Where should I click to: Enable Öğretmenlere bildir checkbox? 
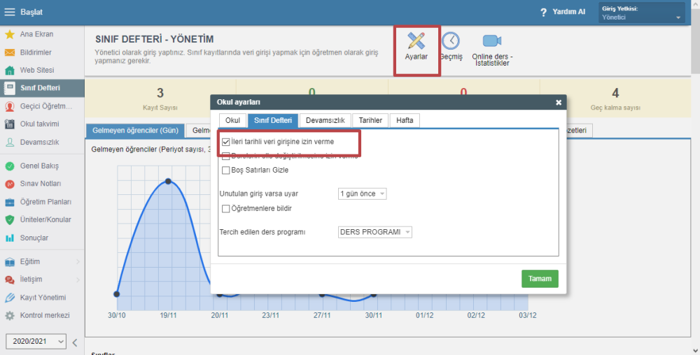(226, 208)
